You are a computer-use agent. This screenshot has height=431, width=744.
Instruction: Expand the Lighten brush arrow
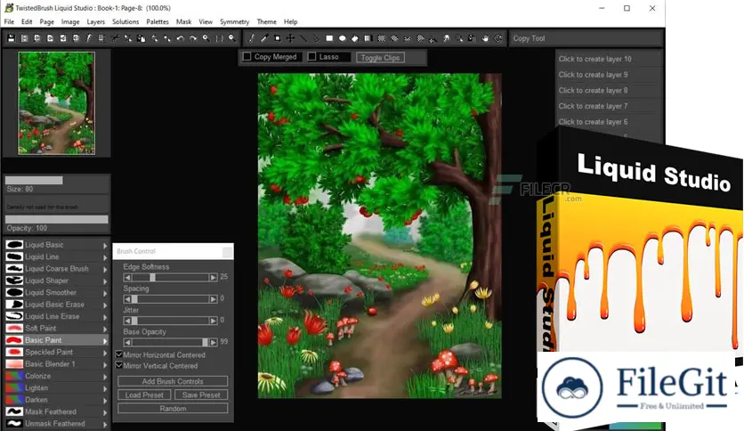pyautogui.click(x=105, y=388)
